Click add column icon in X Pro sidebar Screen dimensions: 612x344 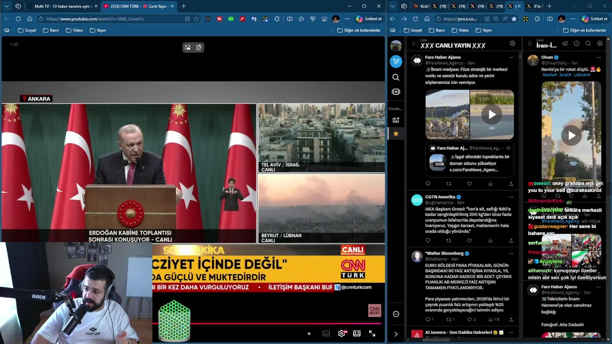[x=395, y=120]
